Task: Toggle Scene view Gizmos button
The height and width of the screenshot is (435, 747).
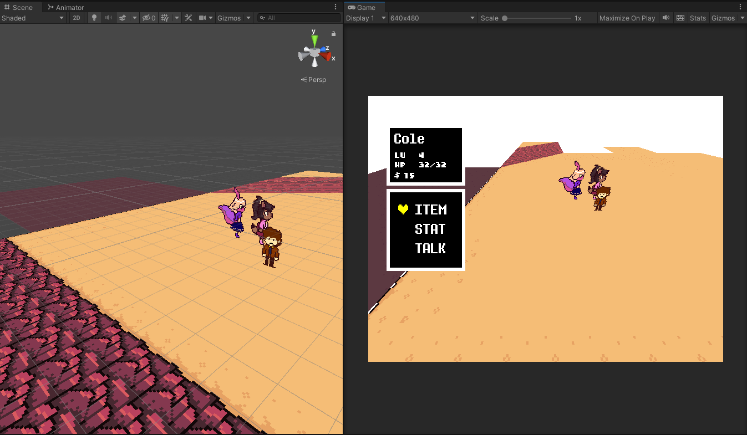Action: coord(229,18)
